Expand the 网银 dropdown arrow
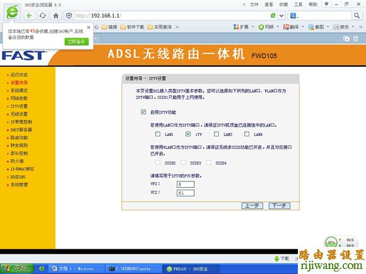The height and width of the screenshot is (274, 366). (278, 27)
